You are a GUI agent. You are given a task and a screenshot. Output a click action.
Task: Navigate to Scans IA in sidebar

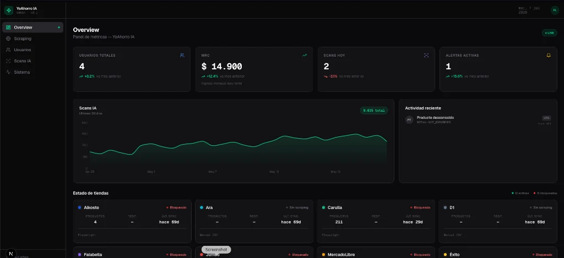point(32,61)
